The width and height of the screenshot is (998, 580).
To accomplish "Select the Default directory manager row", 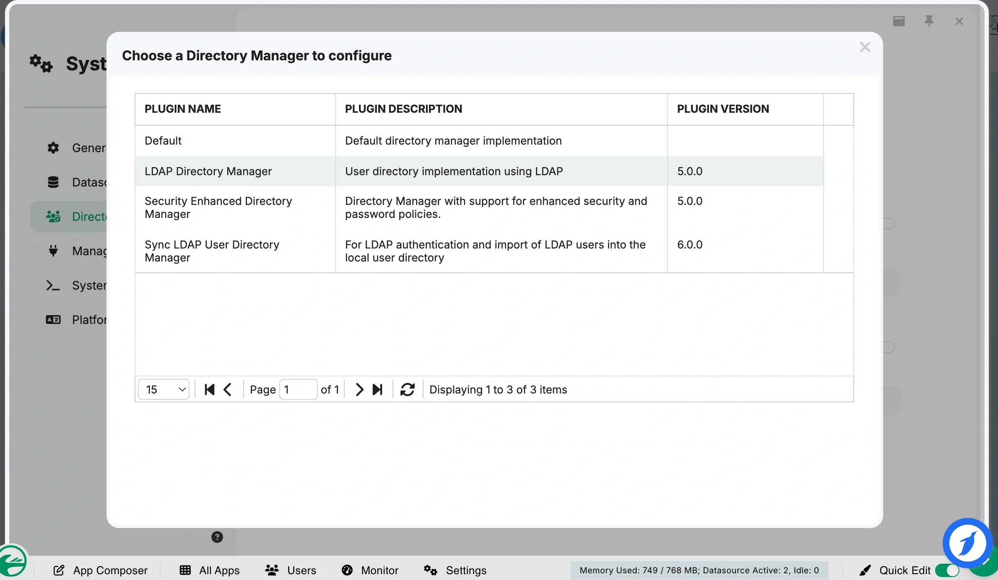I will (163, 141).
